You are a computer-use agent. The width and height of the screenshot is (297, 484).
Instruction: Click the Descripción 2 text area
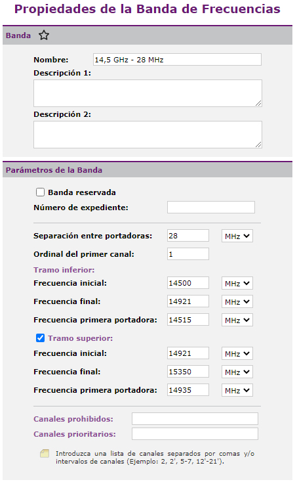click(x=148, y=135)
